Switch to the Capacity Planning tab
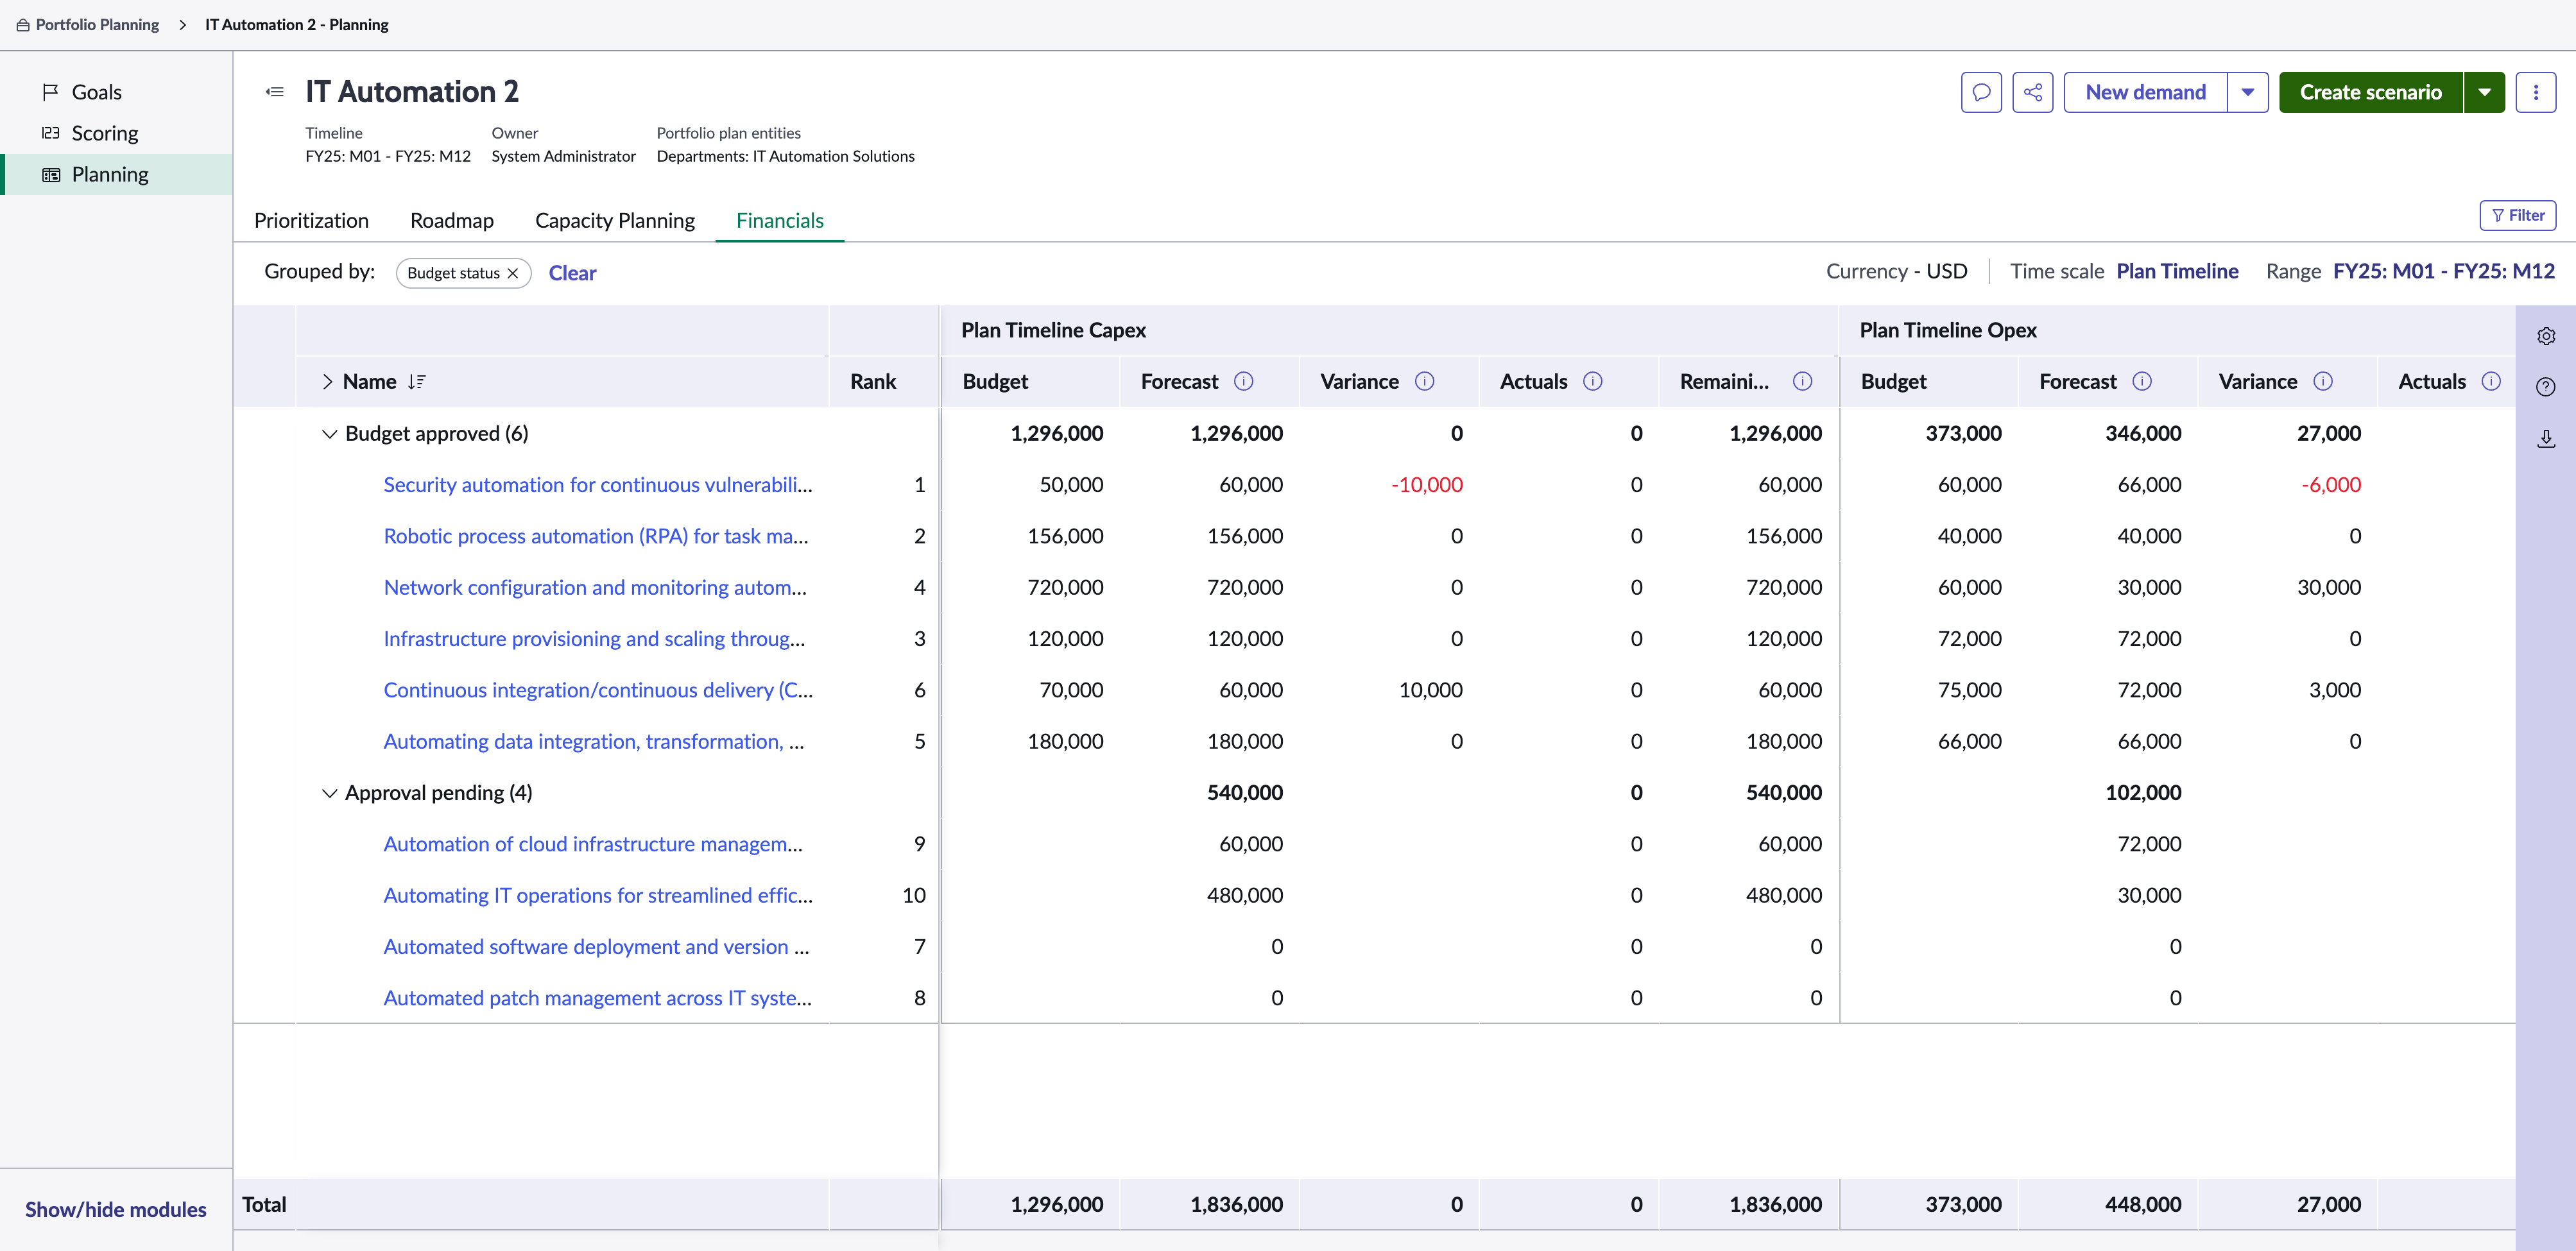Screen dimensions: 2576x1251 [x=615, y=221]
